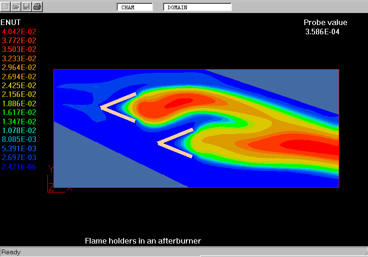Viewport: 368px width, 257px height.
Task: Click the green legend value 1.617E-02
Action: [x=19, y=112]
